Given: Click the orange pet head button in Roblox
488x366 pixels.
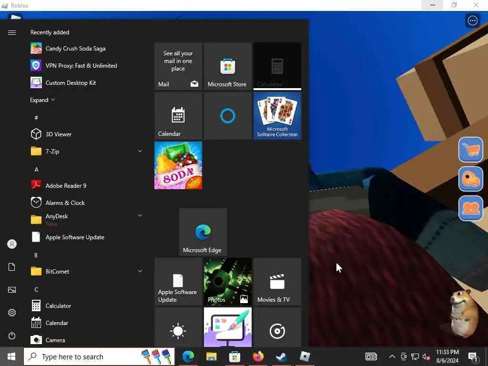Looking at the screenshot, I should point(470,179).
